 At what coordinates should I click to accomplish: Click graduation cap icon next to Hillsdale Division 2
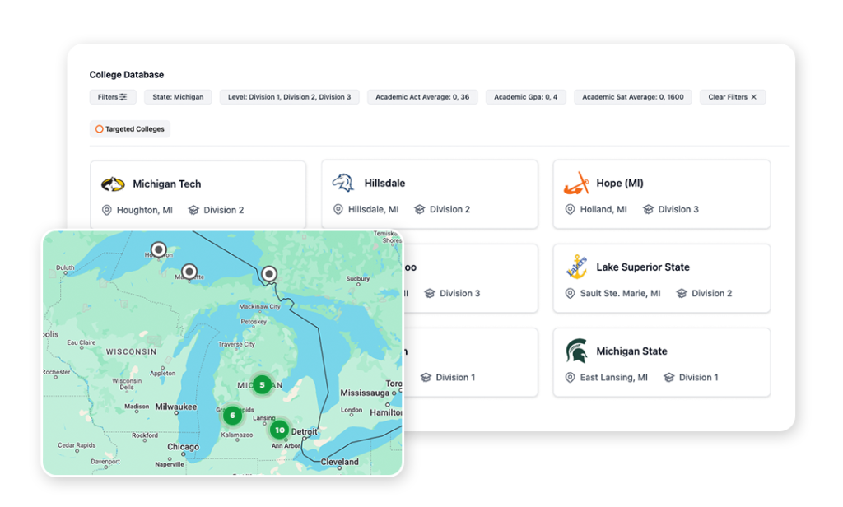pyautogui.click(x=419, y=210)
